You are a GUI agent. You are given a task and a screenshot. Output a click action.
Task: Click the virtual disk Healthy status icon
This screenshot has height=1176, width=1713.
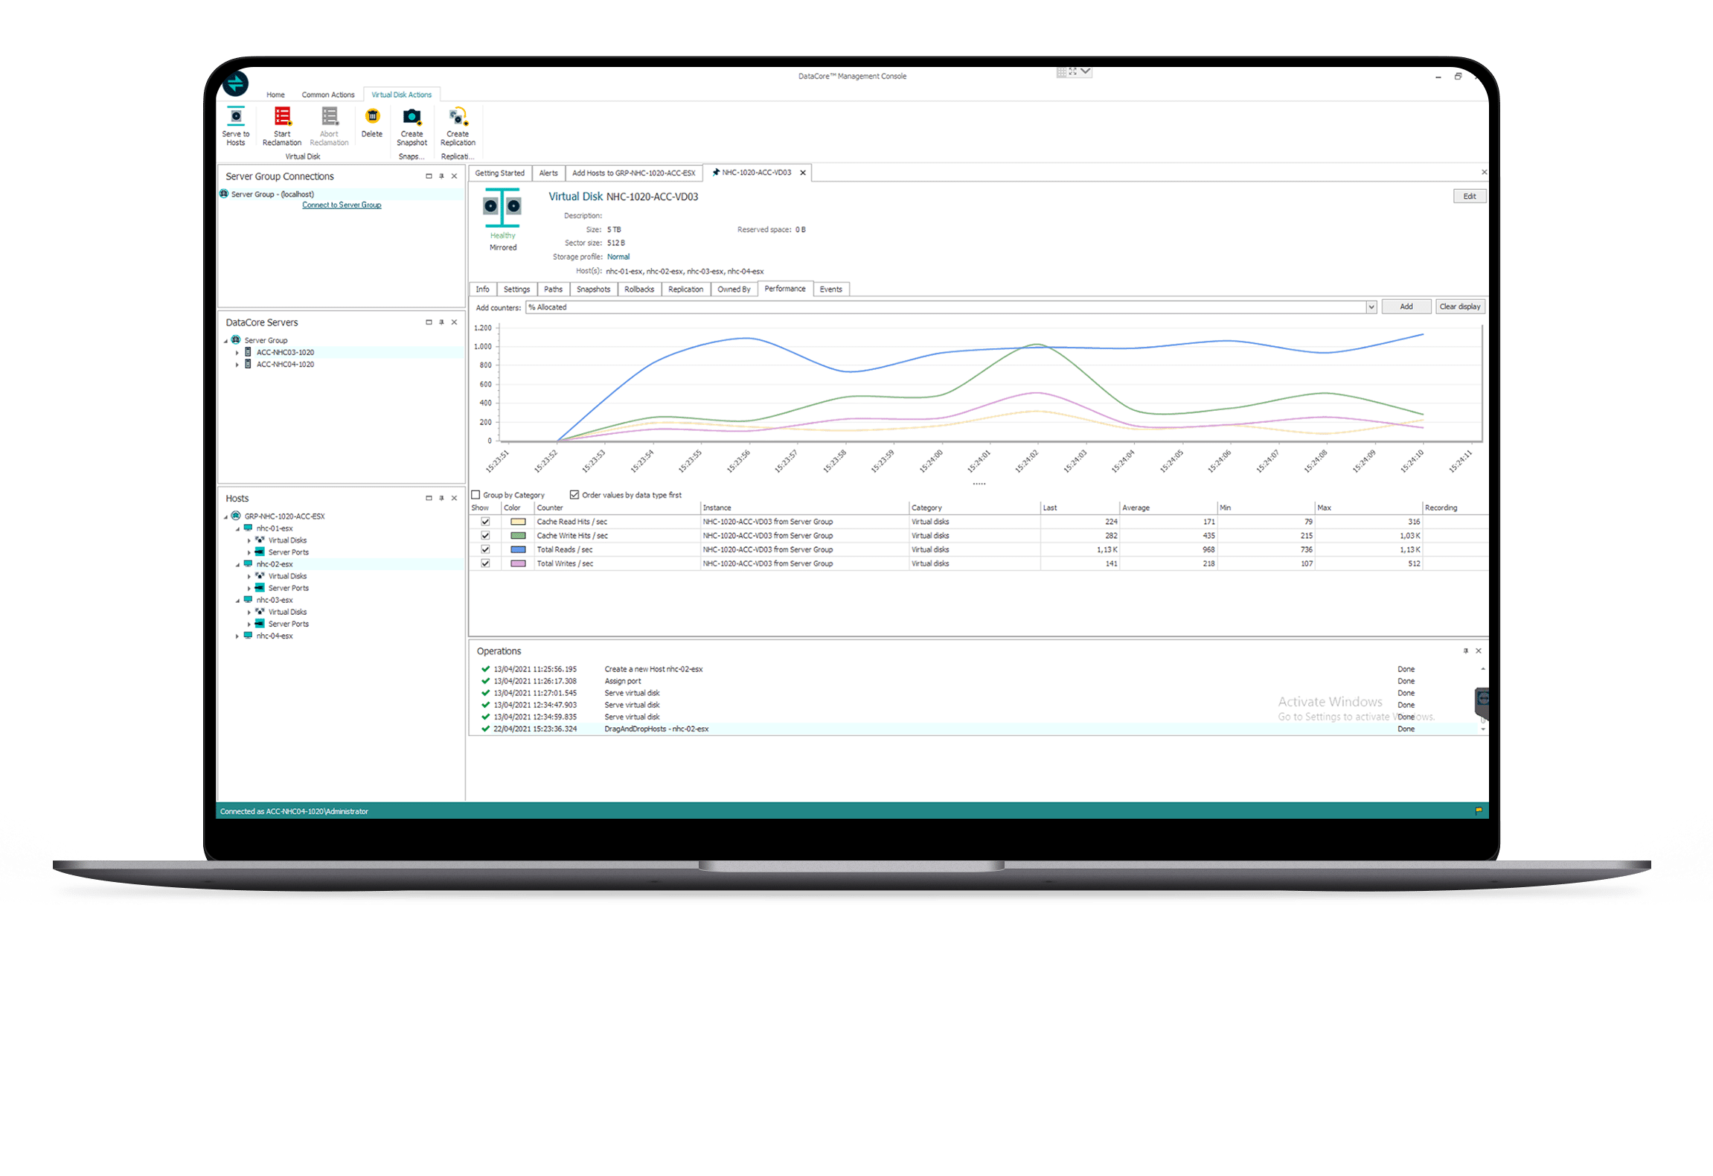coord(502,208)
